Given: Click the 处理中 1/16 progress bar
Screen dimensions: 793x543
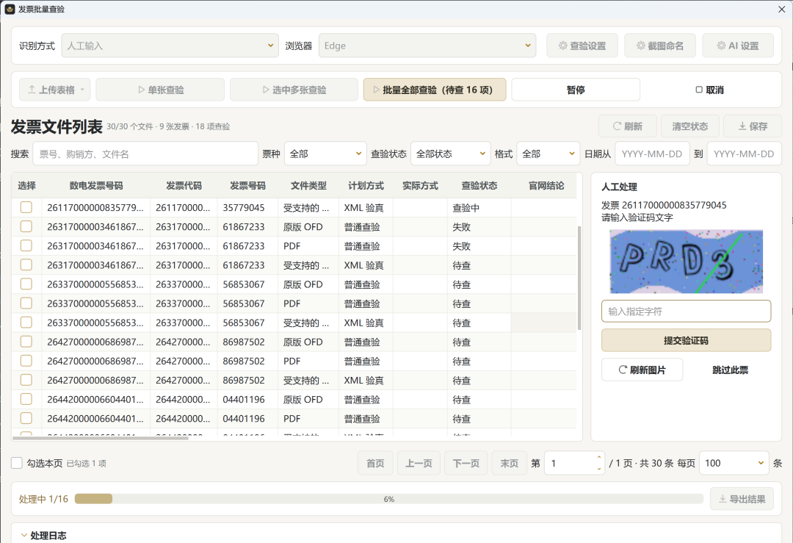Looking at the screenshot, I should 389,499.
